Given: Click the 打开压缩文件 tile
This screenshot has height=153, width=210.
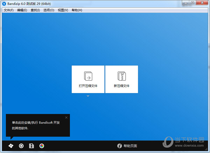Looking at the screenshot, I should coord(88,79).
